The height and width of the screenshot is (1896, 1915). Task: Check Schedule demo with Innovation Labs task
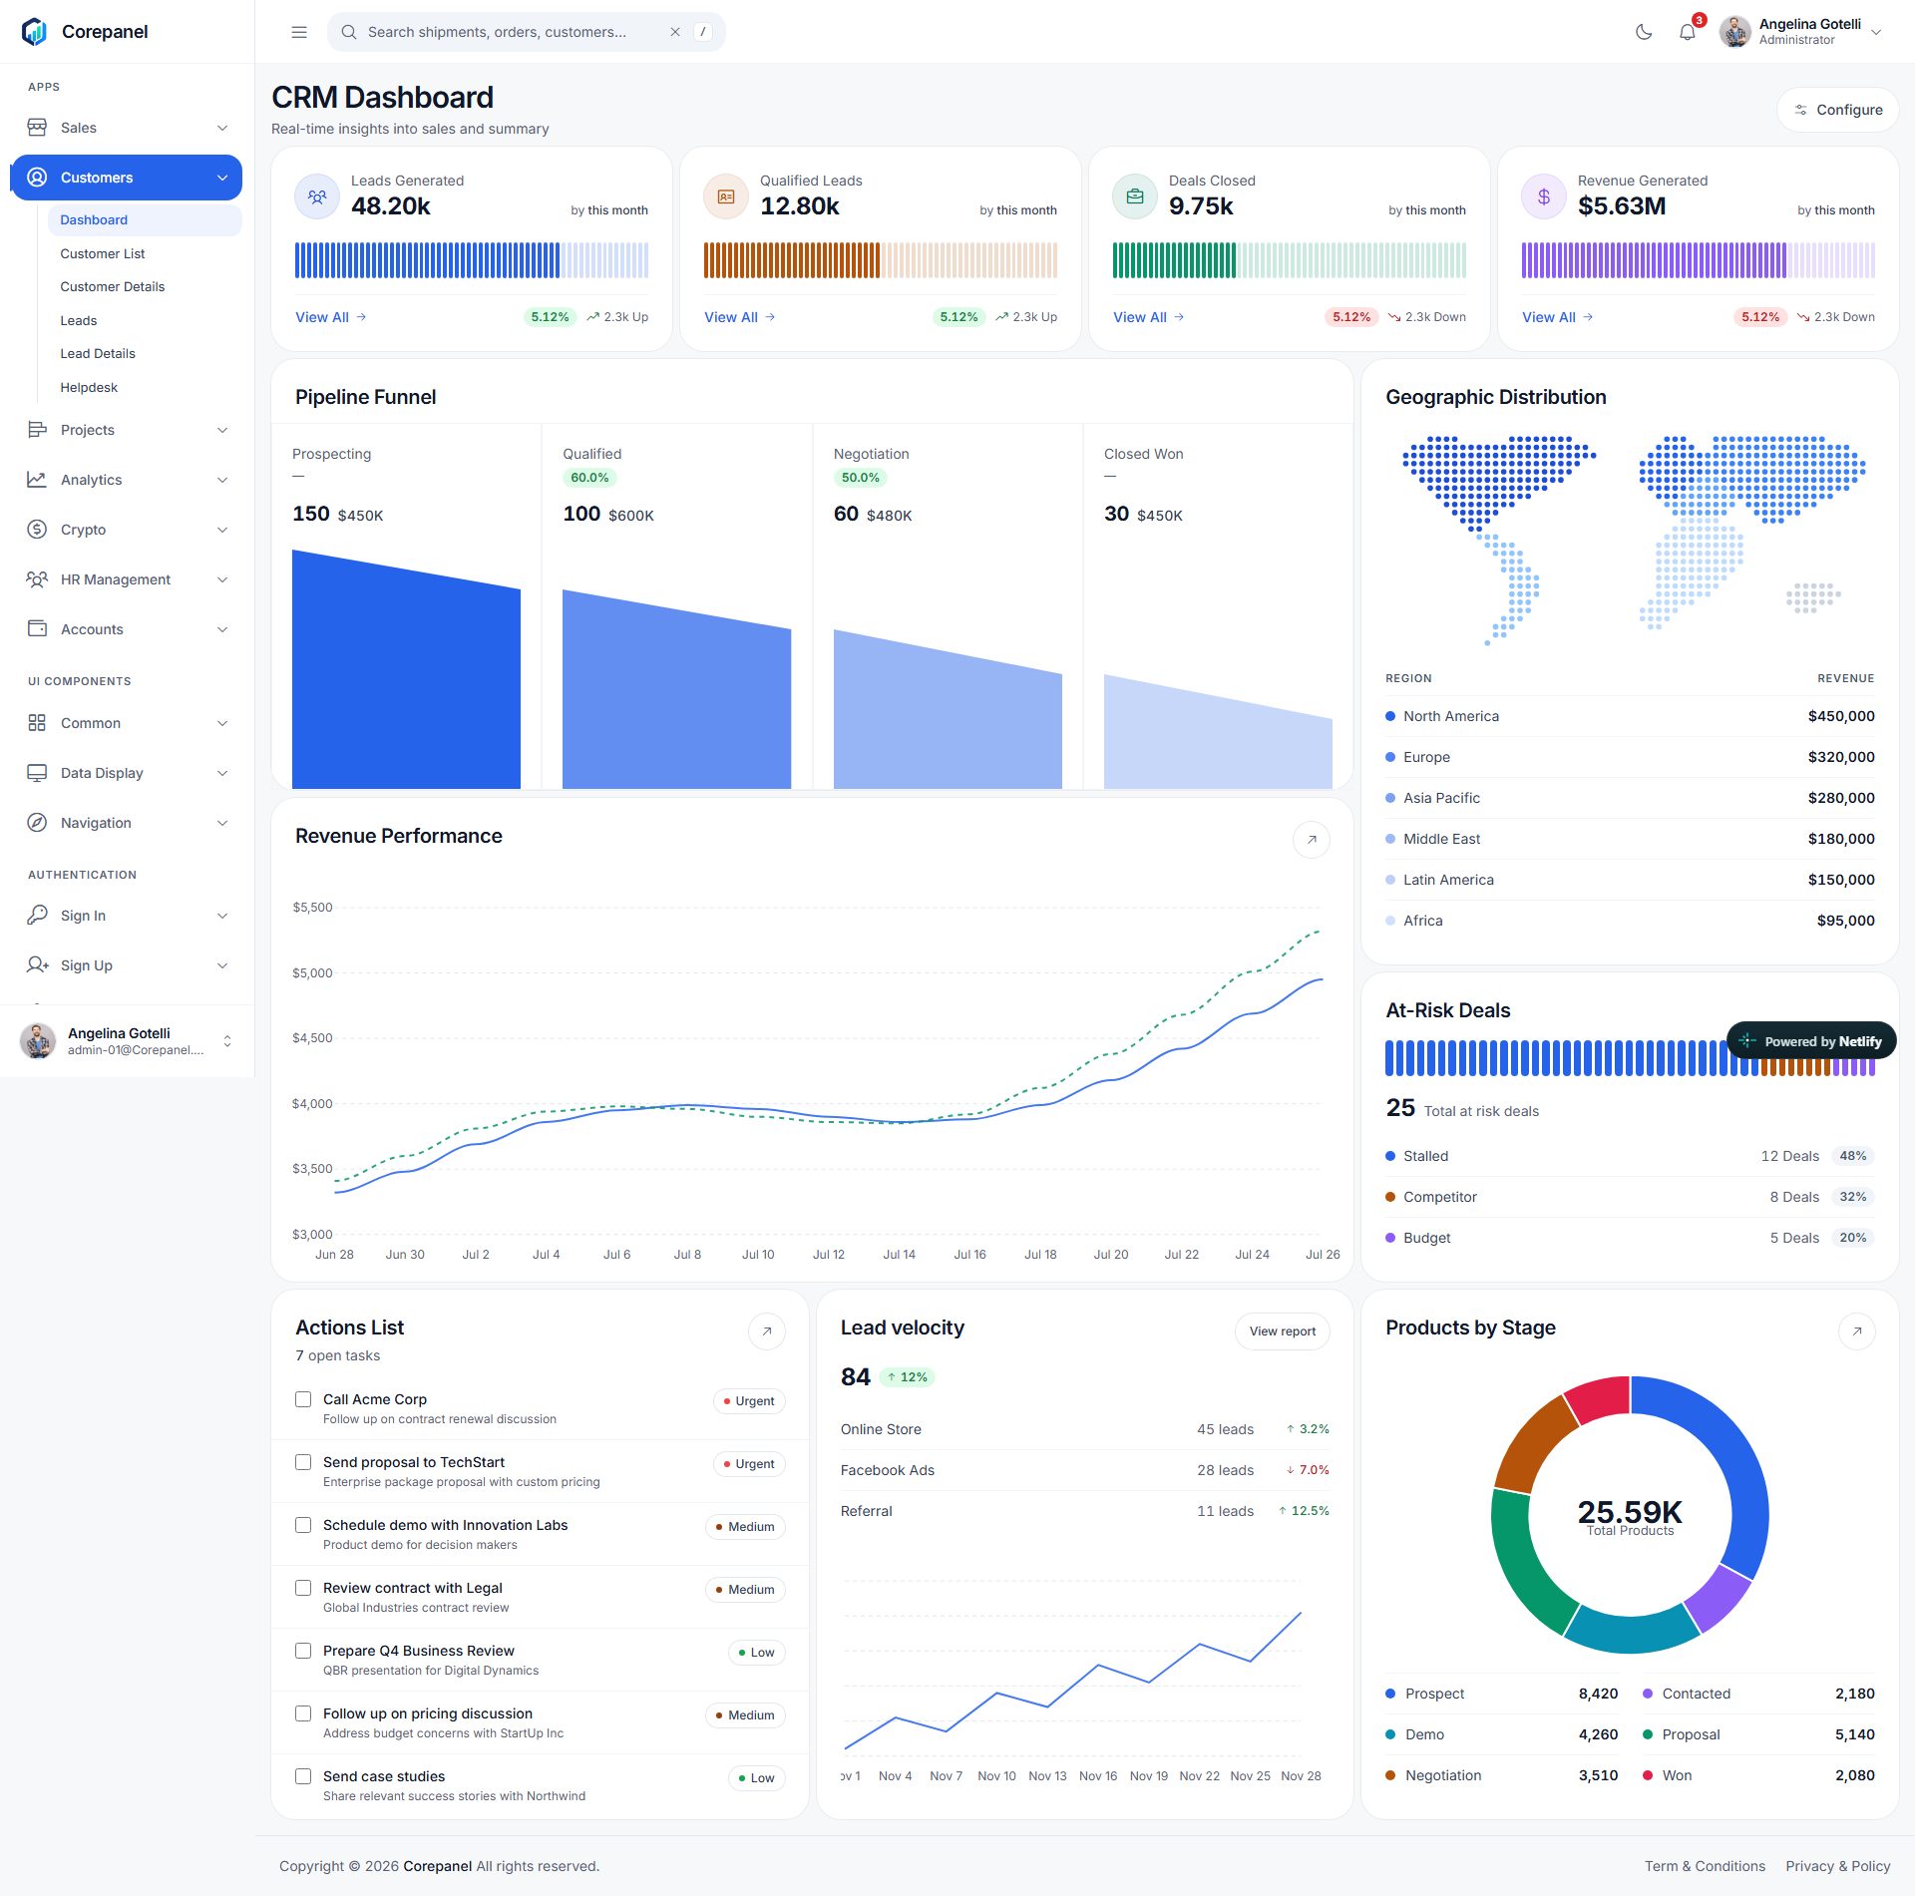point(303,1525)
